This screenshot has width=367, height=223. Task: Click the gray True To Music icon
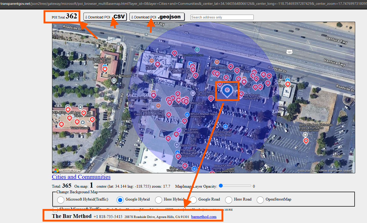193,93
